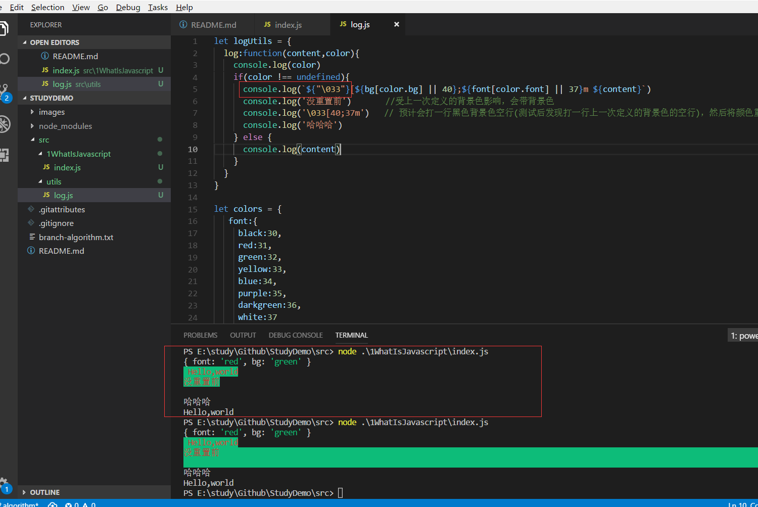Click code text 'console.log(content)'
The image size is (758, 507).
coord(292,149)
